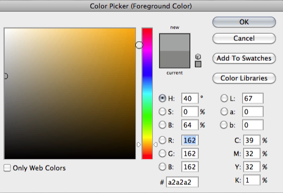The height and width of the screenshot is (193, 283).
Task: Select the H hue radio button
Action: (162, 99)
